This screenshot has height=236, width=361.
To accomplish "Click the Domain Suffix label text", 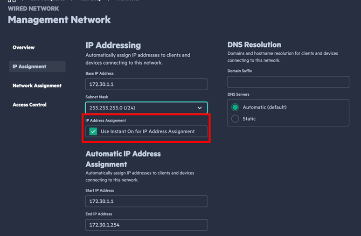I will [240, 71].
